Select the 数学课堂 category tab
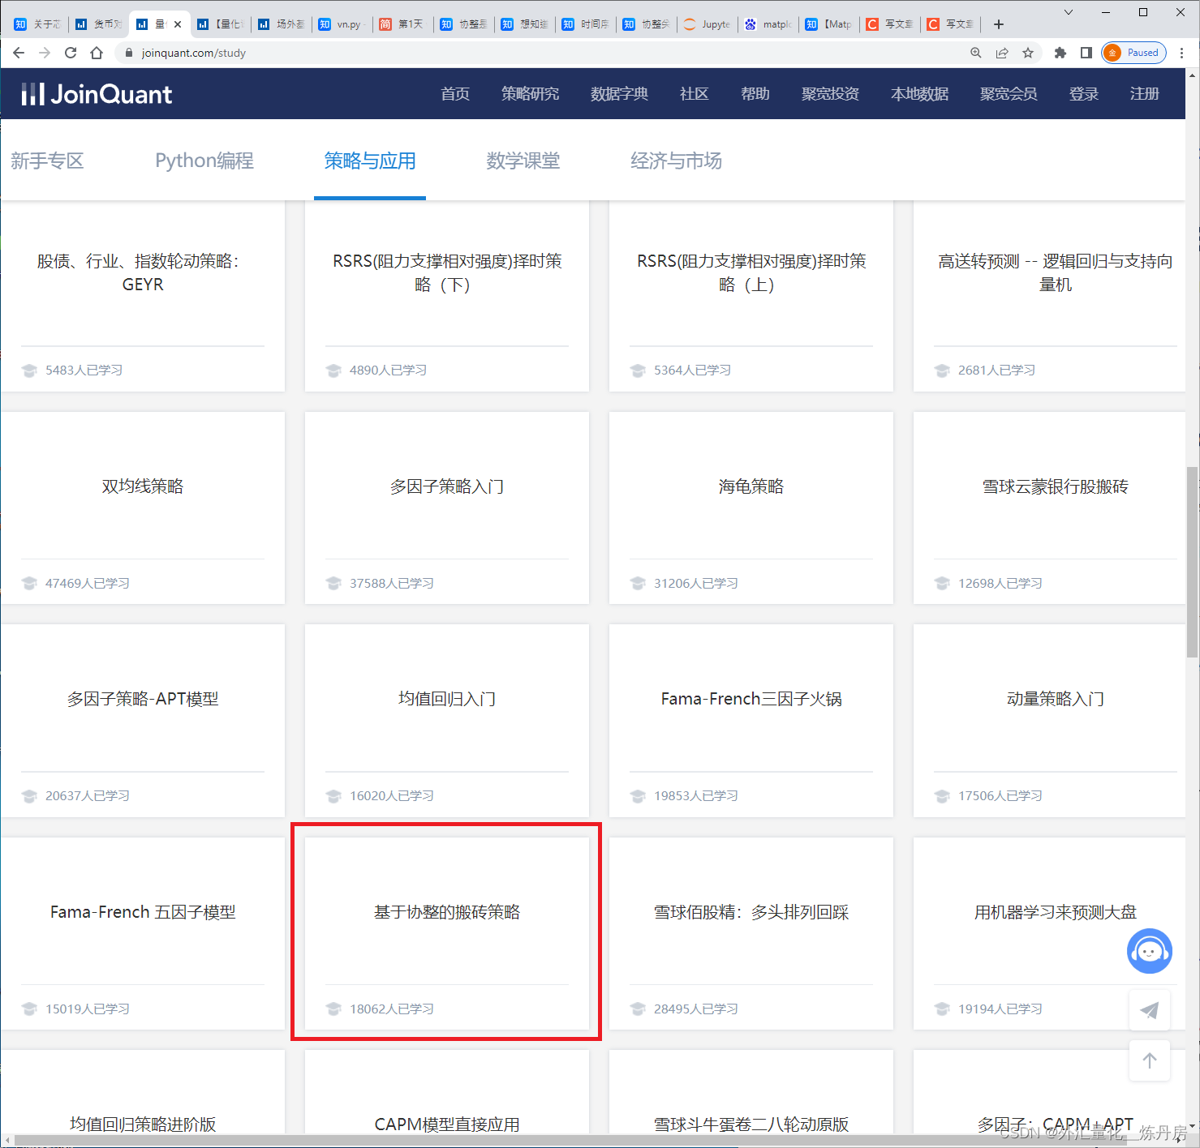The height and width of the screenshot is (1148, 1200). pos(523,161)
